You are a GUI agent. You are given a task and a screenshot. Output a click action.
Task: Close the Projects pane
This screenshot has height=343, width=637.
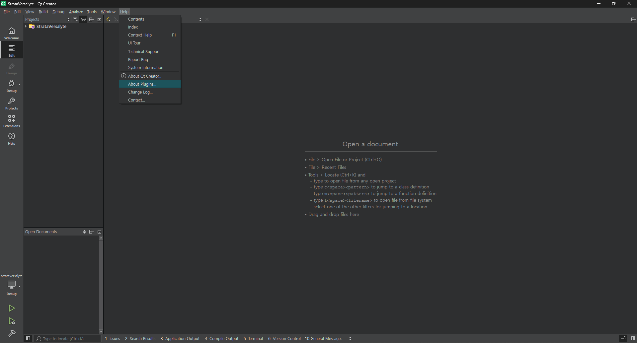pyautogui.click(x=99, y=19)
